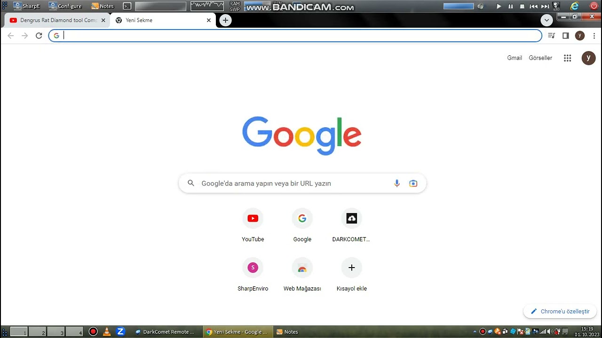Open a new tab with plus button
This screenshot has width=602, height=338.
point(226,20)
